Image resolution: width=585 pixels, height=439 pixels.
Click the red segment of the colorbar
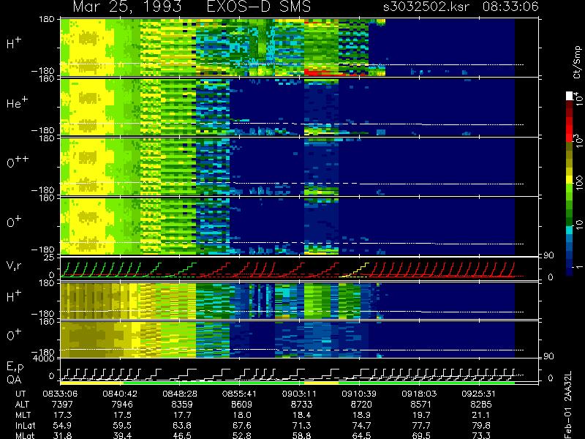click(570, 129)
